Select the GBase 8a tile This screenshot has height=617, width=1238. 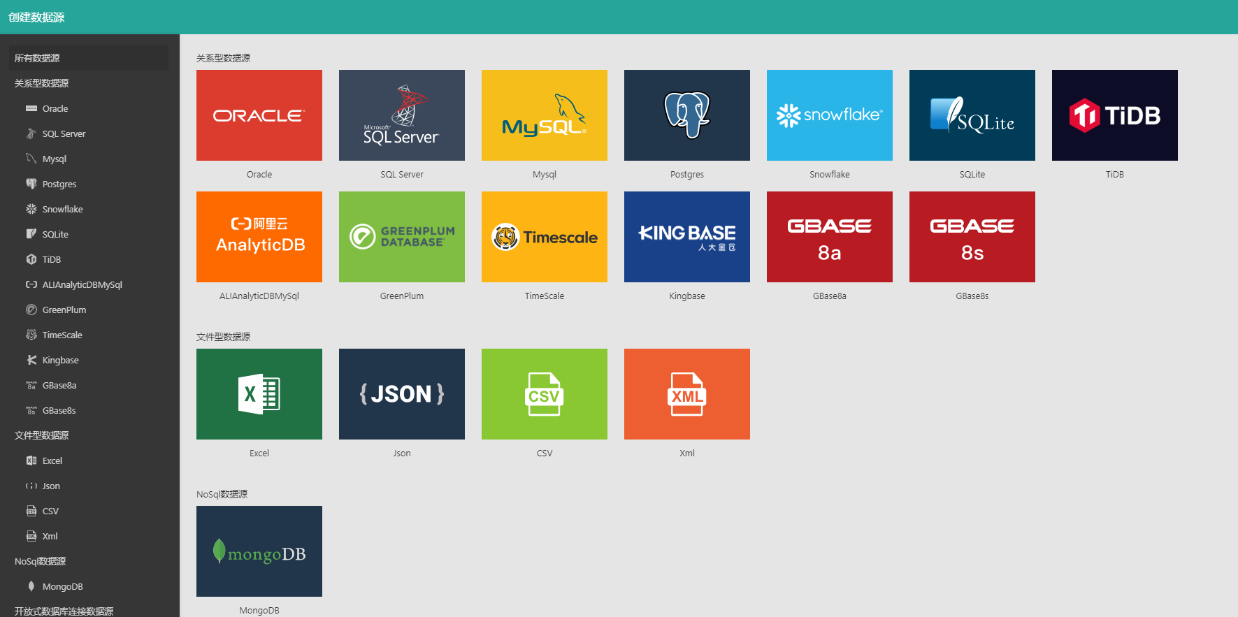pos(830,237)
